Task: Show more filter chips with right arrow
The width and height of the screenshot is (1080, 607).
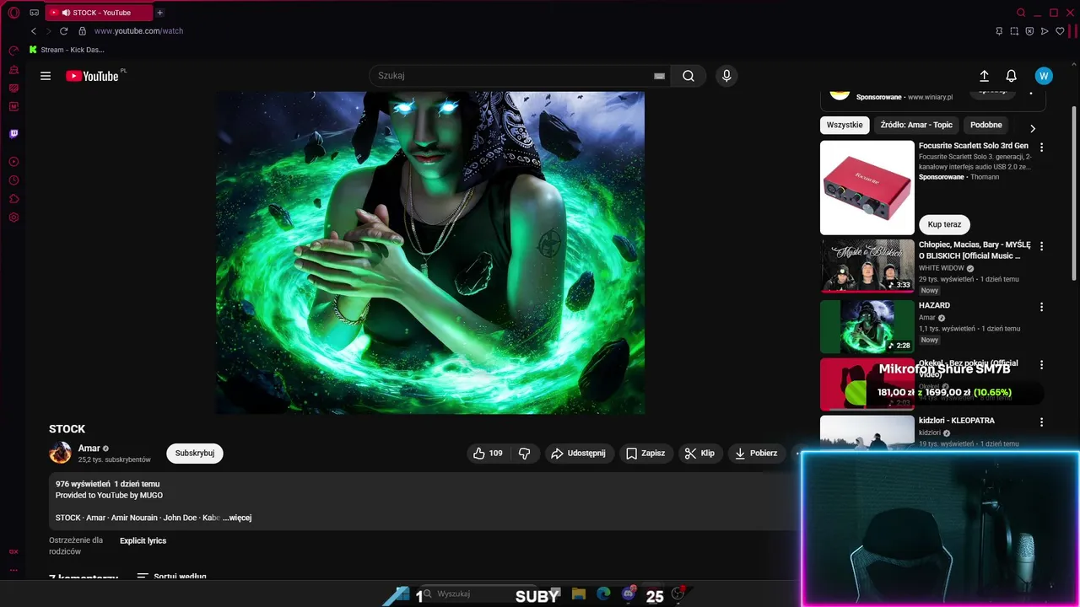Action: (x=1032, y=128)
